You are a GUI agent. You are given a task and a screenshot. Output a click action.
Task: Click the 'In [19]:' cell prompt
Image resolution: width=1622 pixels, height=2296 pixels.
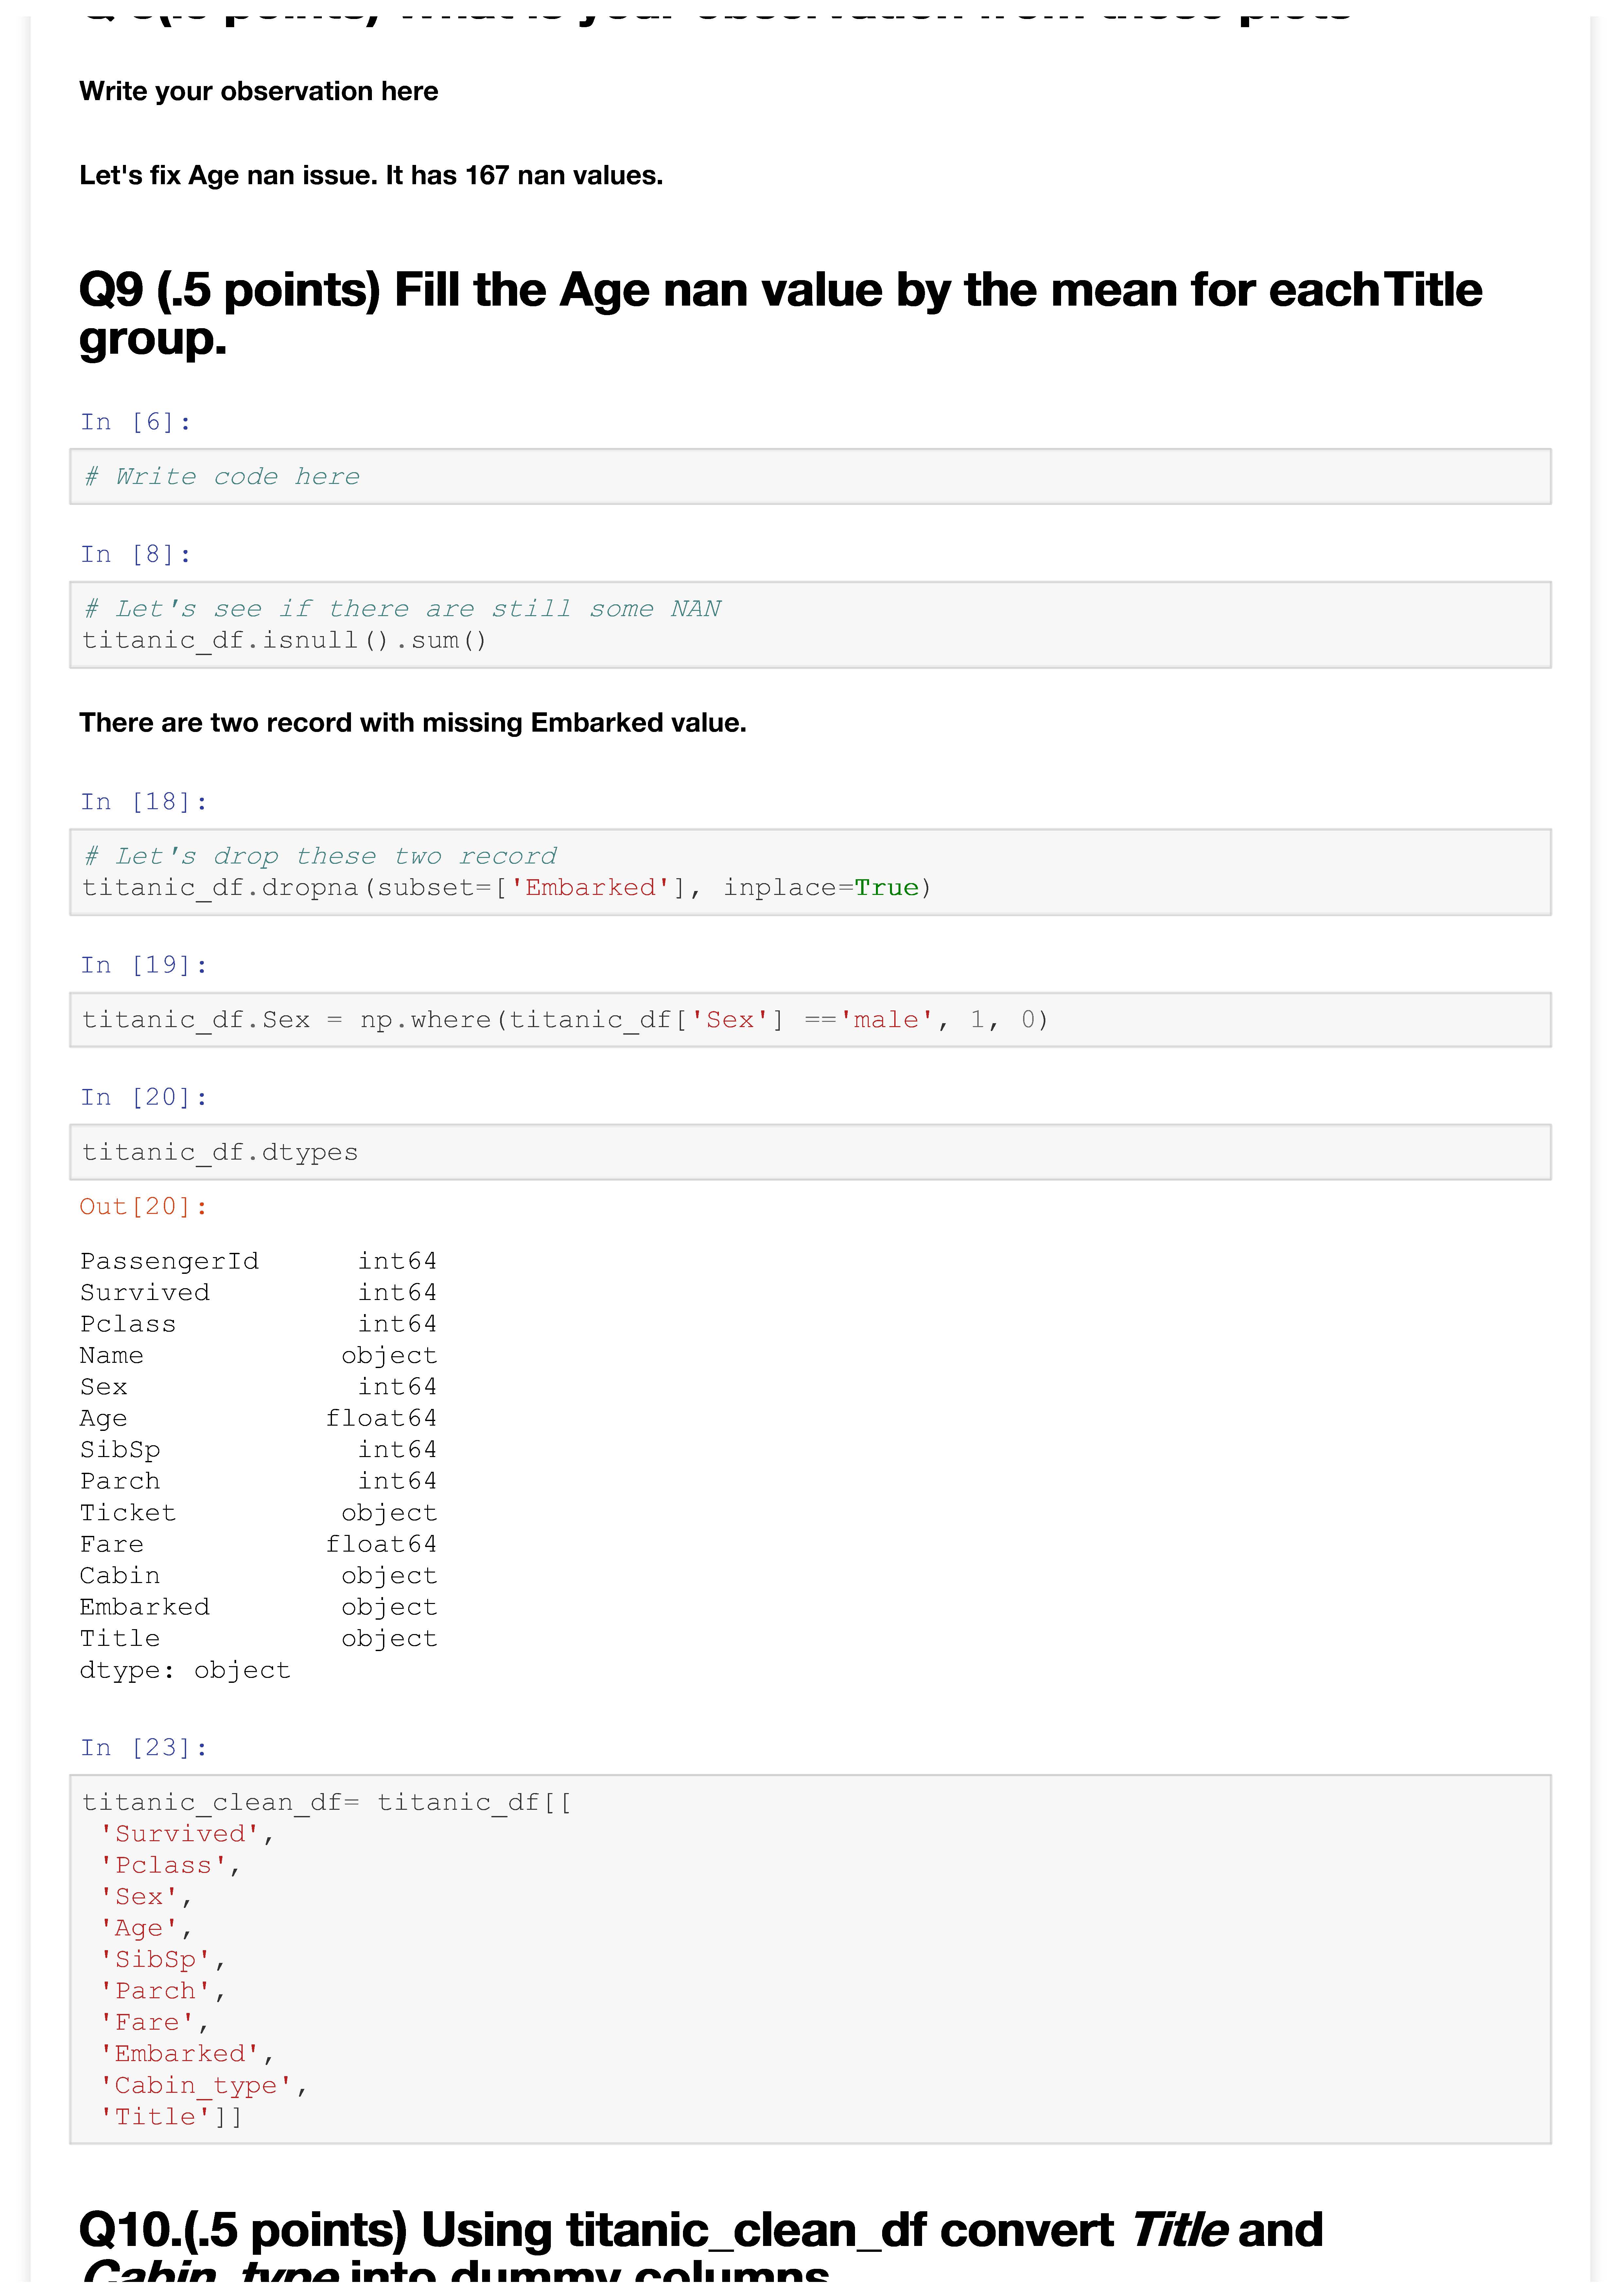tap(144, 965)
